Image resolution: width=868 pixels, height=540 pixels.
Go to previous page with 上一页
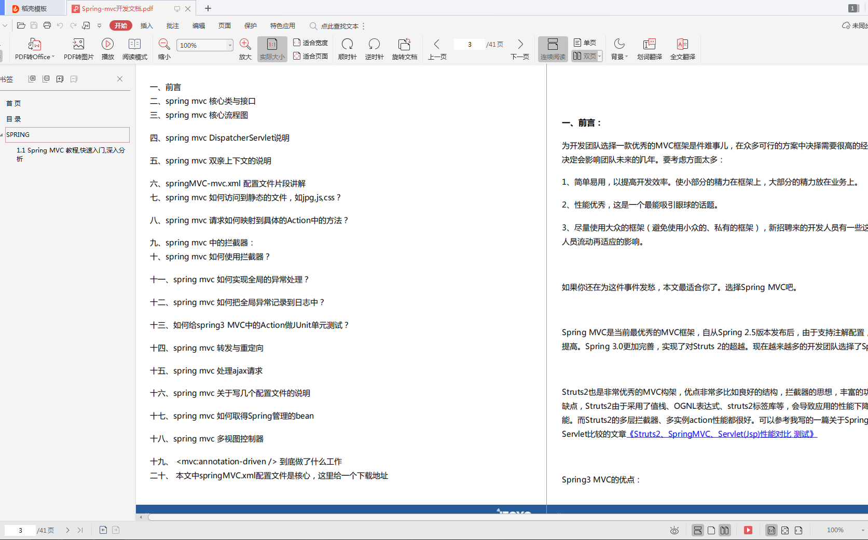coord(437,49)
